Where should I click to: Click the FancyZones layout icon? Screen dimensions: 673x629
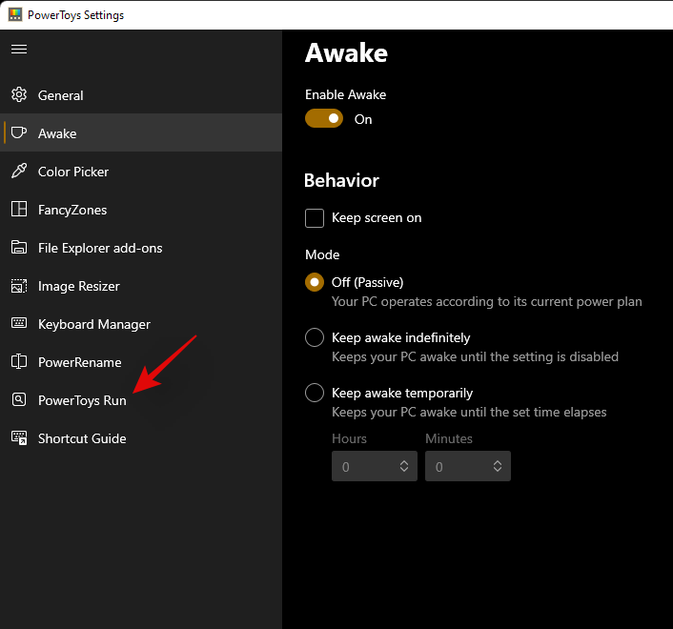[x=19, y=210]
